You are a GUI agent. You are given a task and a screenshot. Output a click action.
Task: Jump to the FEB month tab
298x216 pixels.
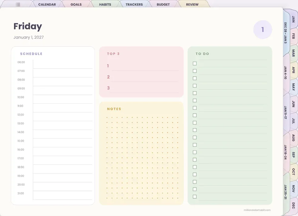pyautogui.click(x=293, y=36)
